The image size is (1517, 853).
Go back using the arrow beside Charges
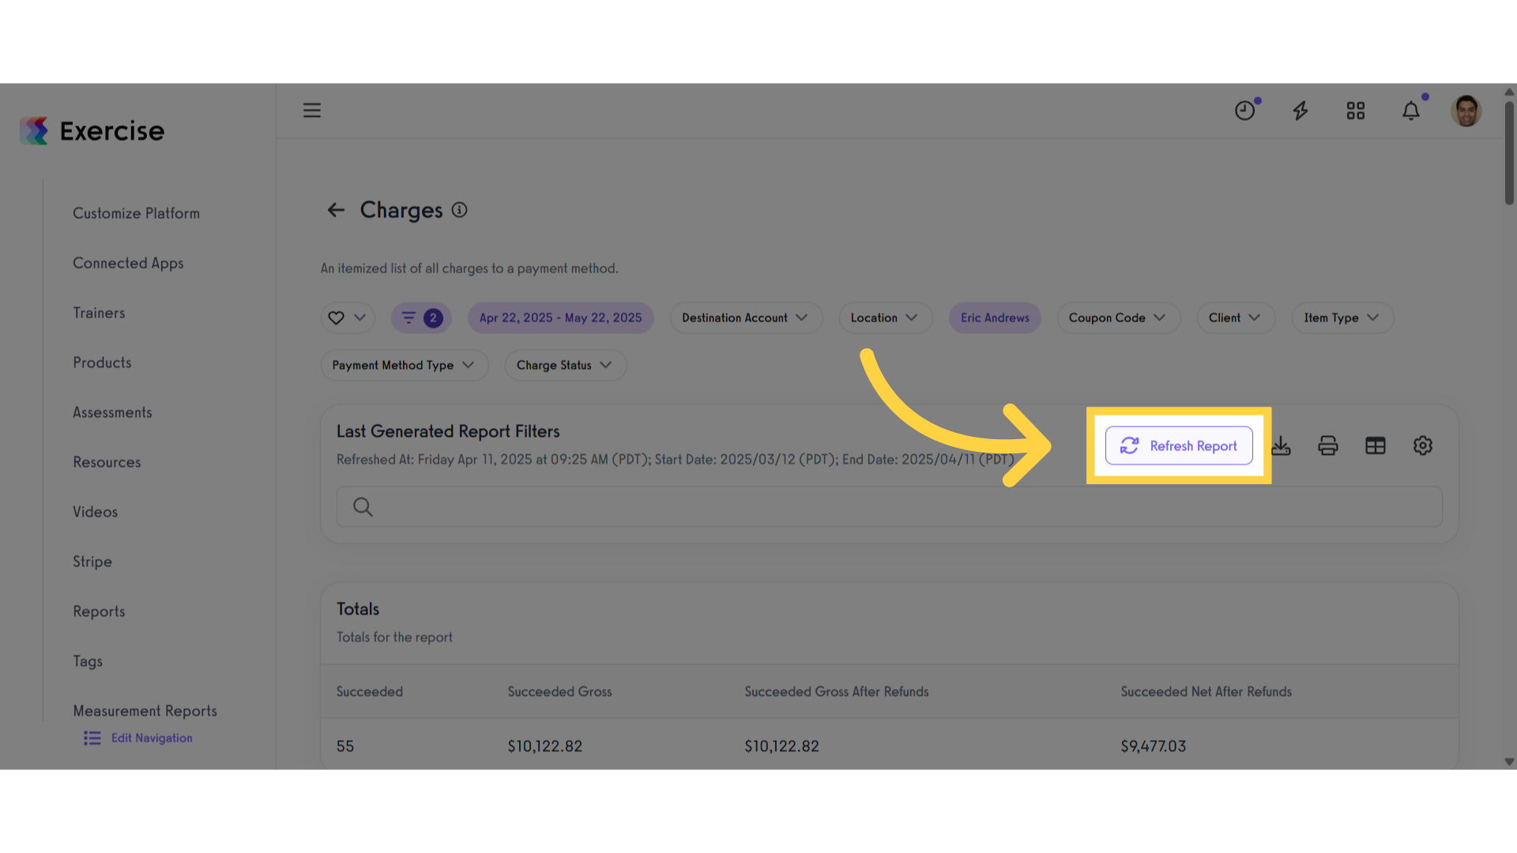pos(336,210)
